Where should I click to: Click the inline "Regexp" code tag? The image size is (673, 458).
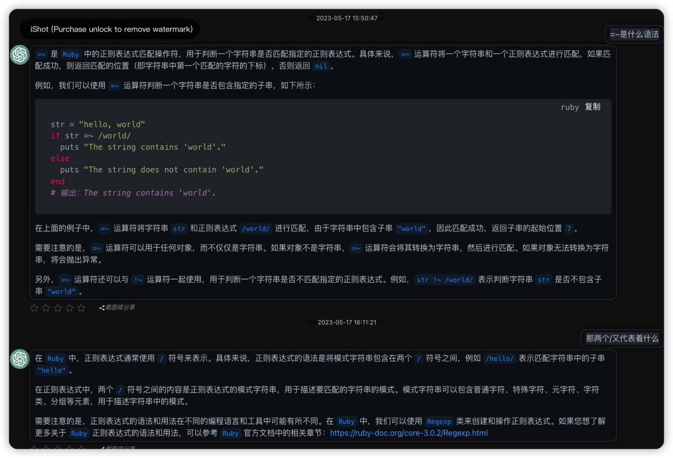[439, 422]
